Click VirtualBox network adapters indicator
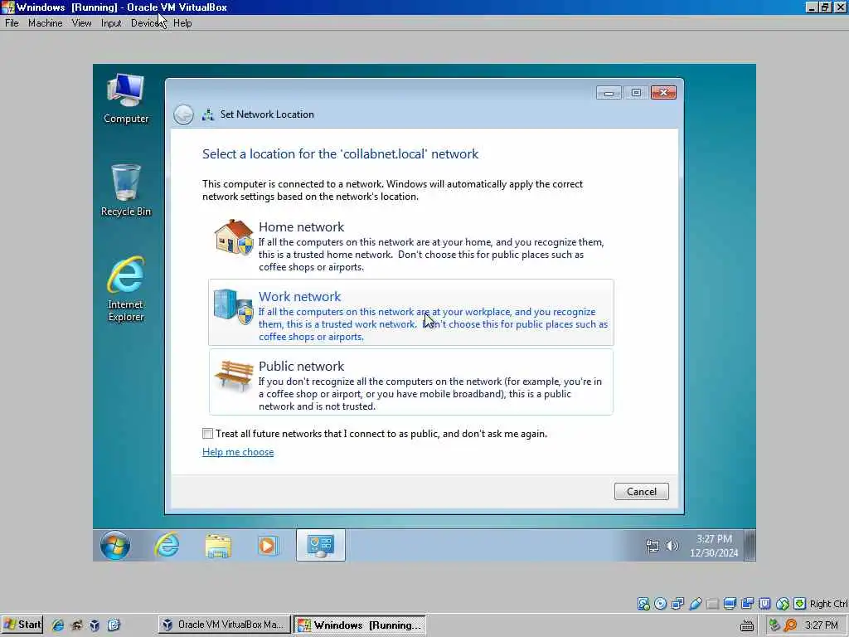Image resolution: width=849 pixels, height=637 pixels. [678, 604]
